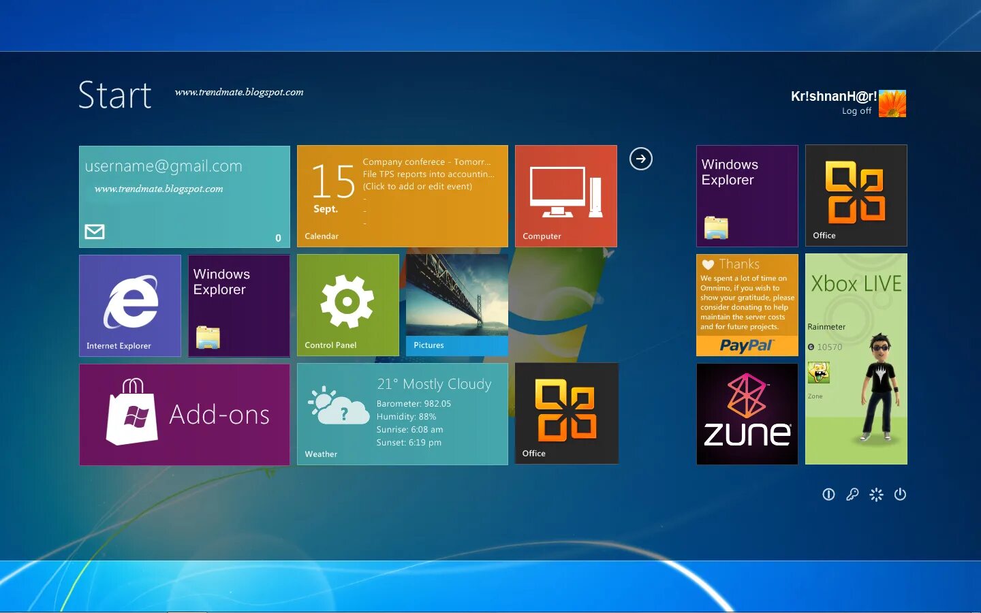Click the Barometer: 982.05 line
981x613 pixels.
[414, 404]
